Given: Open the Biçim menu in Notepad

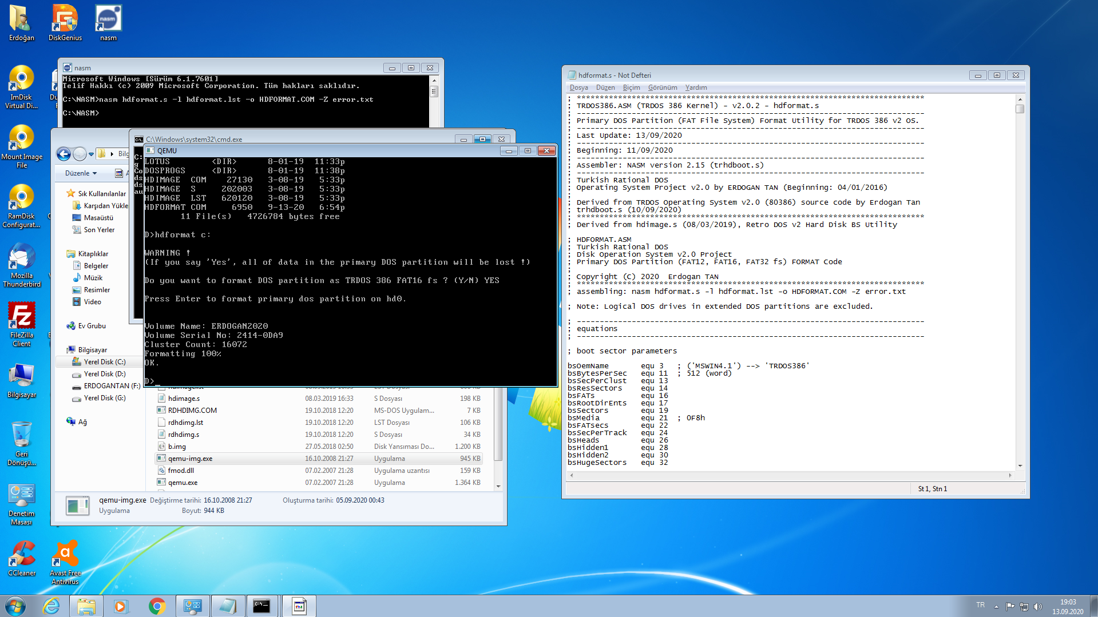Looking at the screenshot, I should coord(631,87).
